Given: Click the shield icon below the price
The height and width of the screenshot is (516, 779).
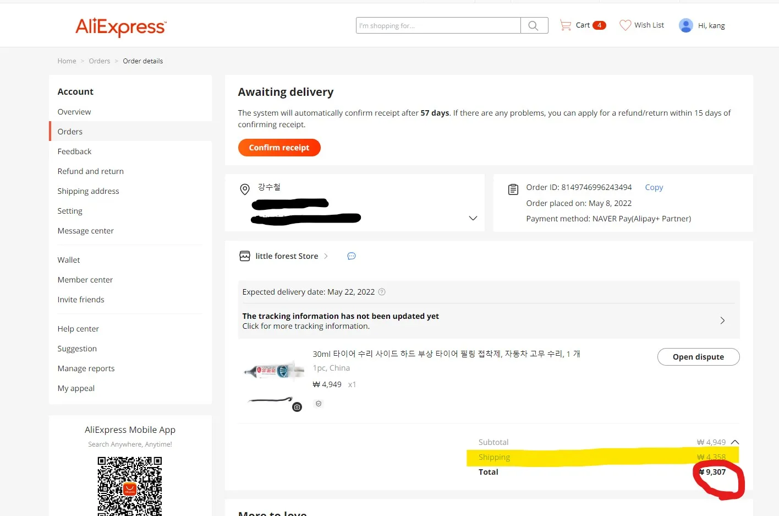Looking at the screenshot, I should tap(319, 404).
